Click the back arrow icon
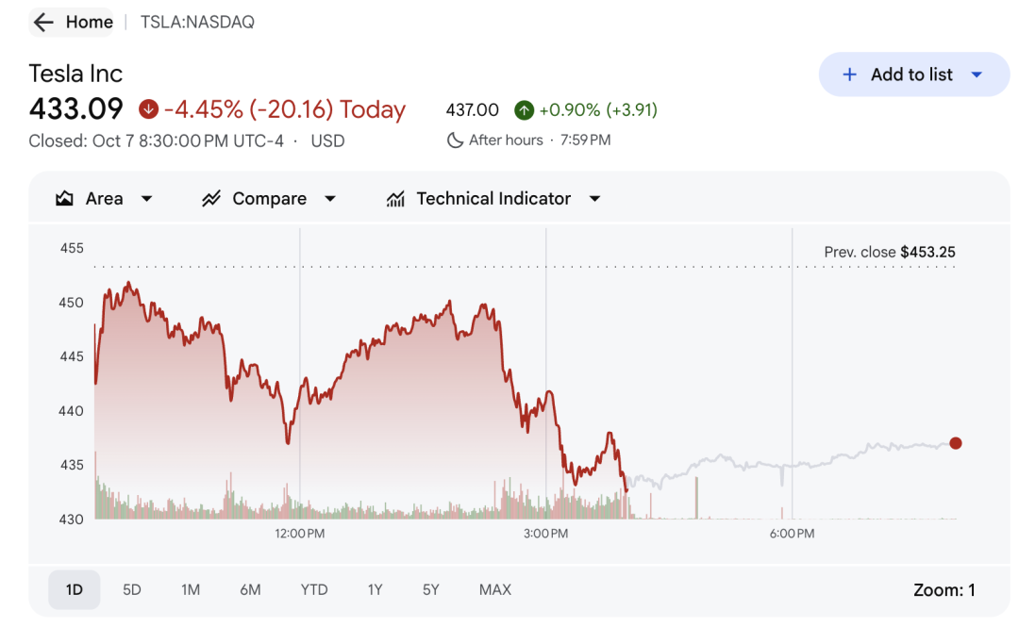Image resolution: width=1019 pixels, height=627 pixels. (x=42, y=23)
